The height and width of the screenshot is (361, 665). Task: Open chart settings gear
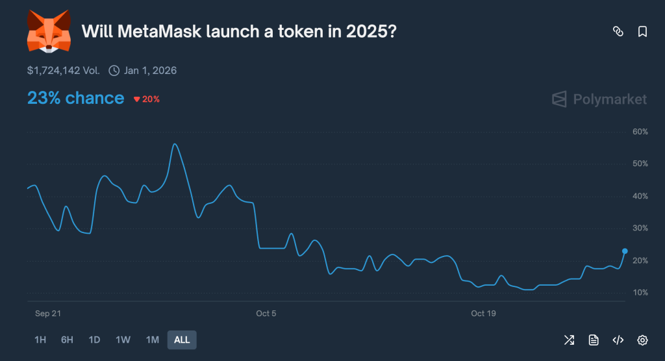tap(642, 340)
